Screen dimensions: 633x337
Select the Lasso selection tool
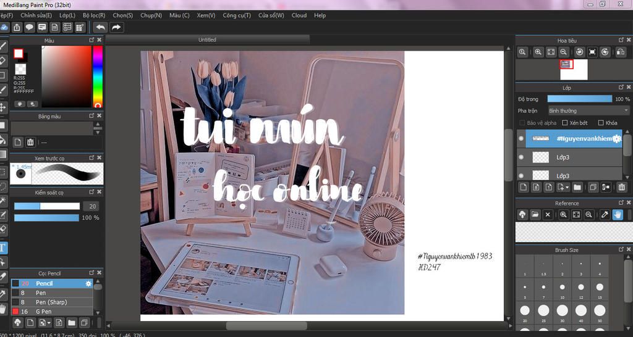tap(2, 186)
